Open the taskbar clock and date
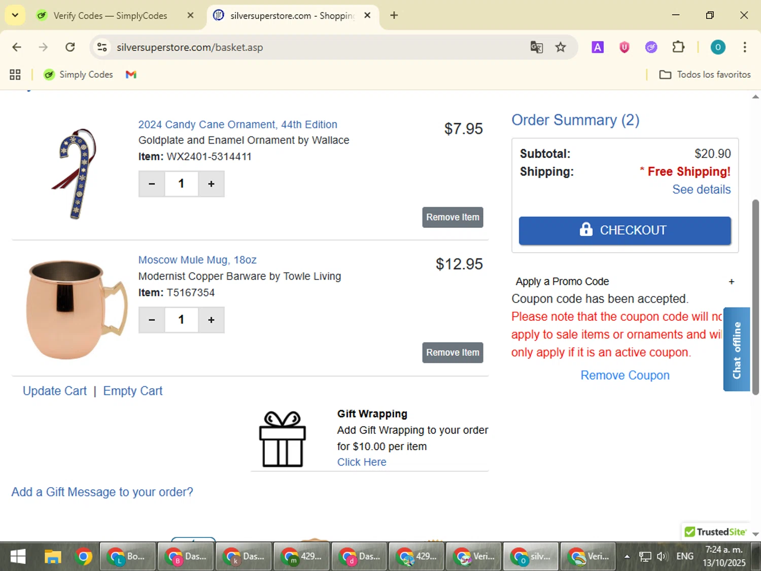The width and height of the screenshot is (761, 571). pyautogui.click(x=724, y=556)
